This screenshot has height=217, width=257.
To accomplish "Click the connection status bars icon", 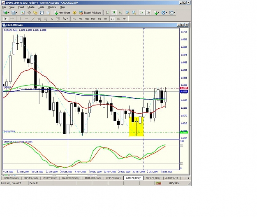I will (x=158, y=183).
